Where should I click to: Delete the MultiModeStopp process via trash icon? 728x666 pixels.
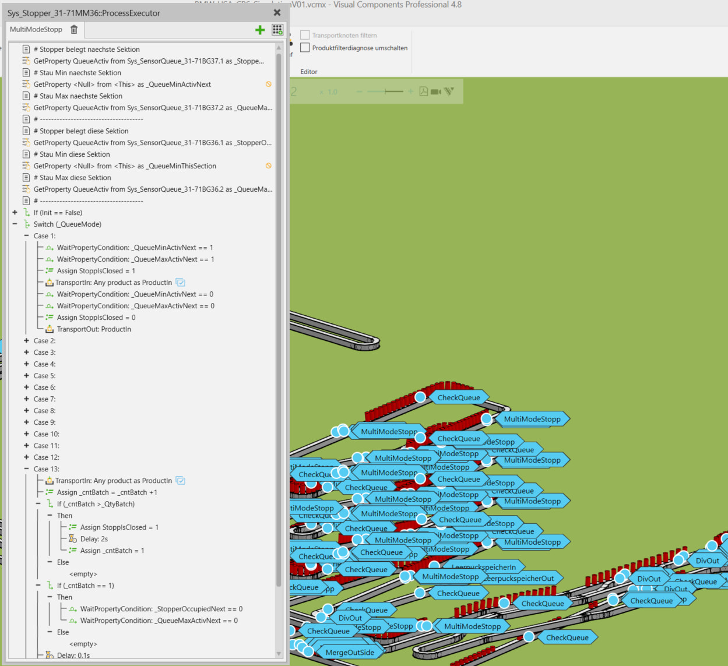coord(74,29)
